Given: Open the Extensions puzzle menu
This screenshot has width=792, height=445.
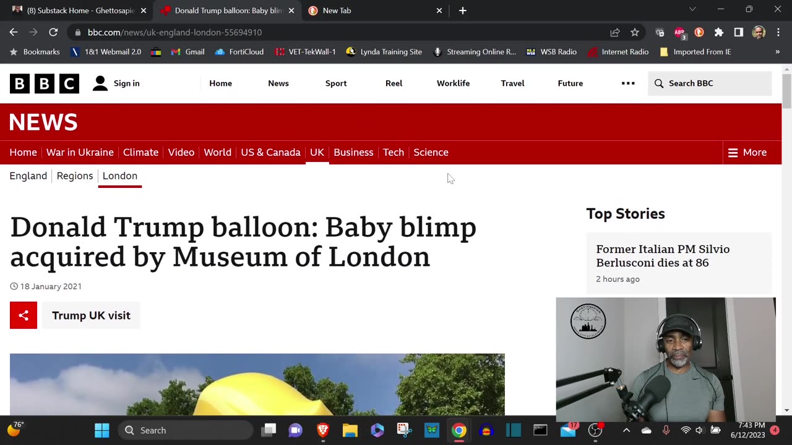Looking at the screenshot, I should (x=719, y=32).
